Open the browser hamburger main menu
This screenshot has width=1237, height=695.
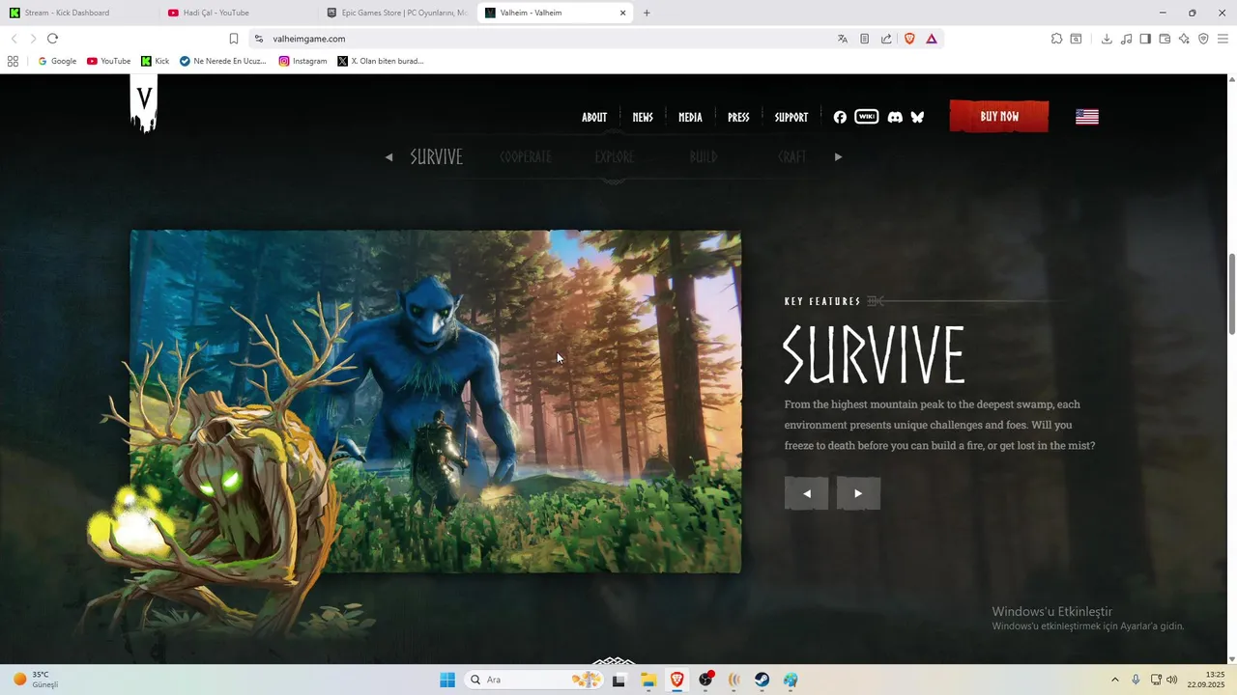1223,39
